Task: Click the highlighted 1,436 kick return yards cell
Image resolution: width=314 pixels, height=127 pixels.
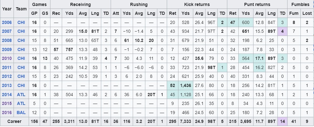Action: (x=185, y=85)
